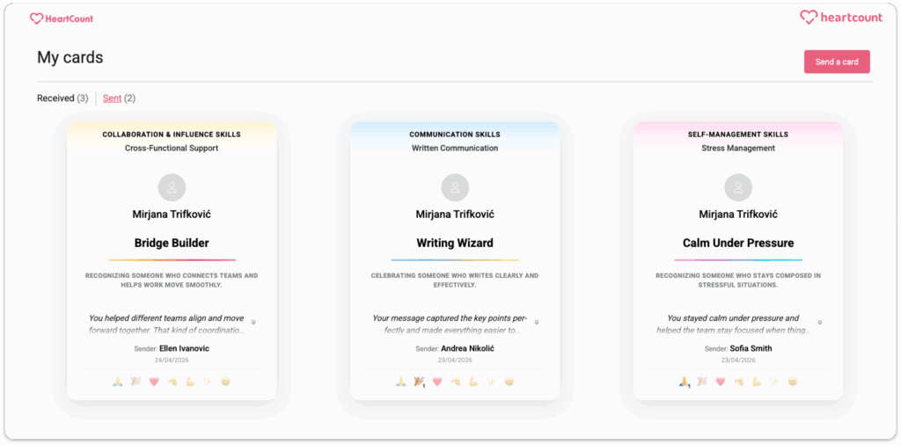Click the Bridge Builder card title
This screenshot has width=901, height=445.
pos(172,243)
